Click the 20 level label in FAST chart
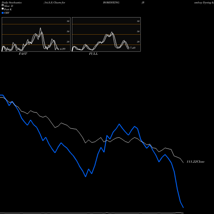This screenshot has width=214, height=214. 68,42
